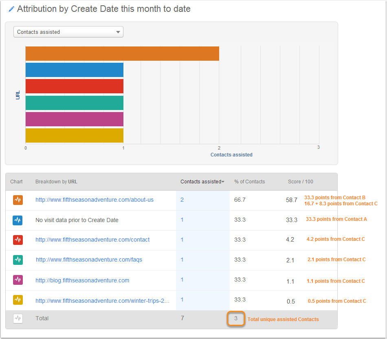Screen dimensions: 387x339
Task: Click the 0.5 score for winter-trips row
Action: coord(291,302)
